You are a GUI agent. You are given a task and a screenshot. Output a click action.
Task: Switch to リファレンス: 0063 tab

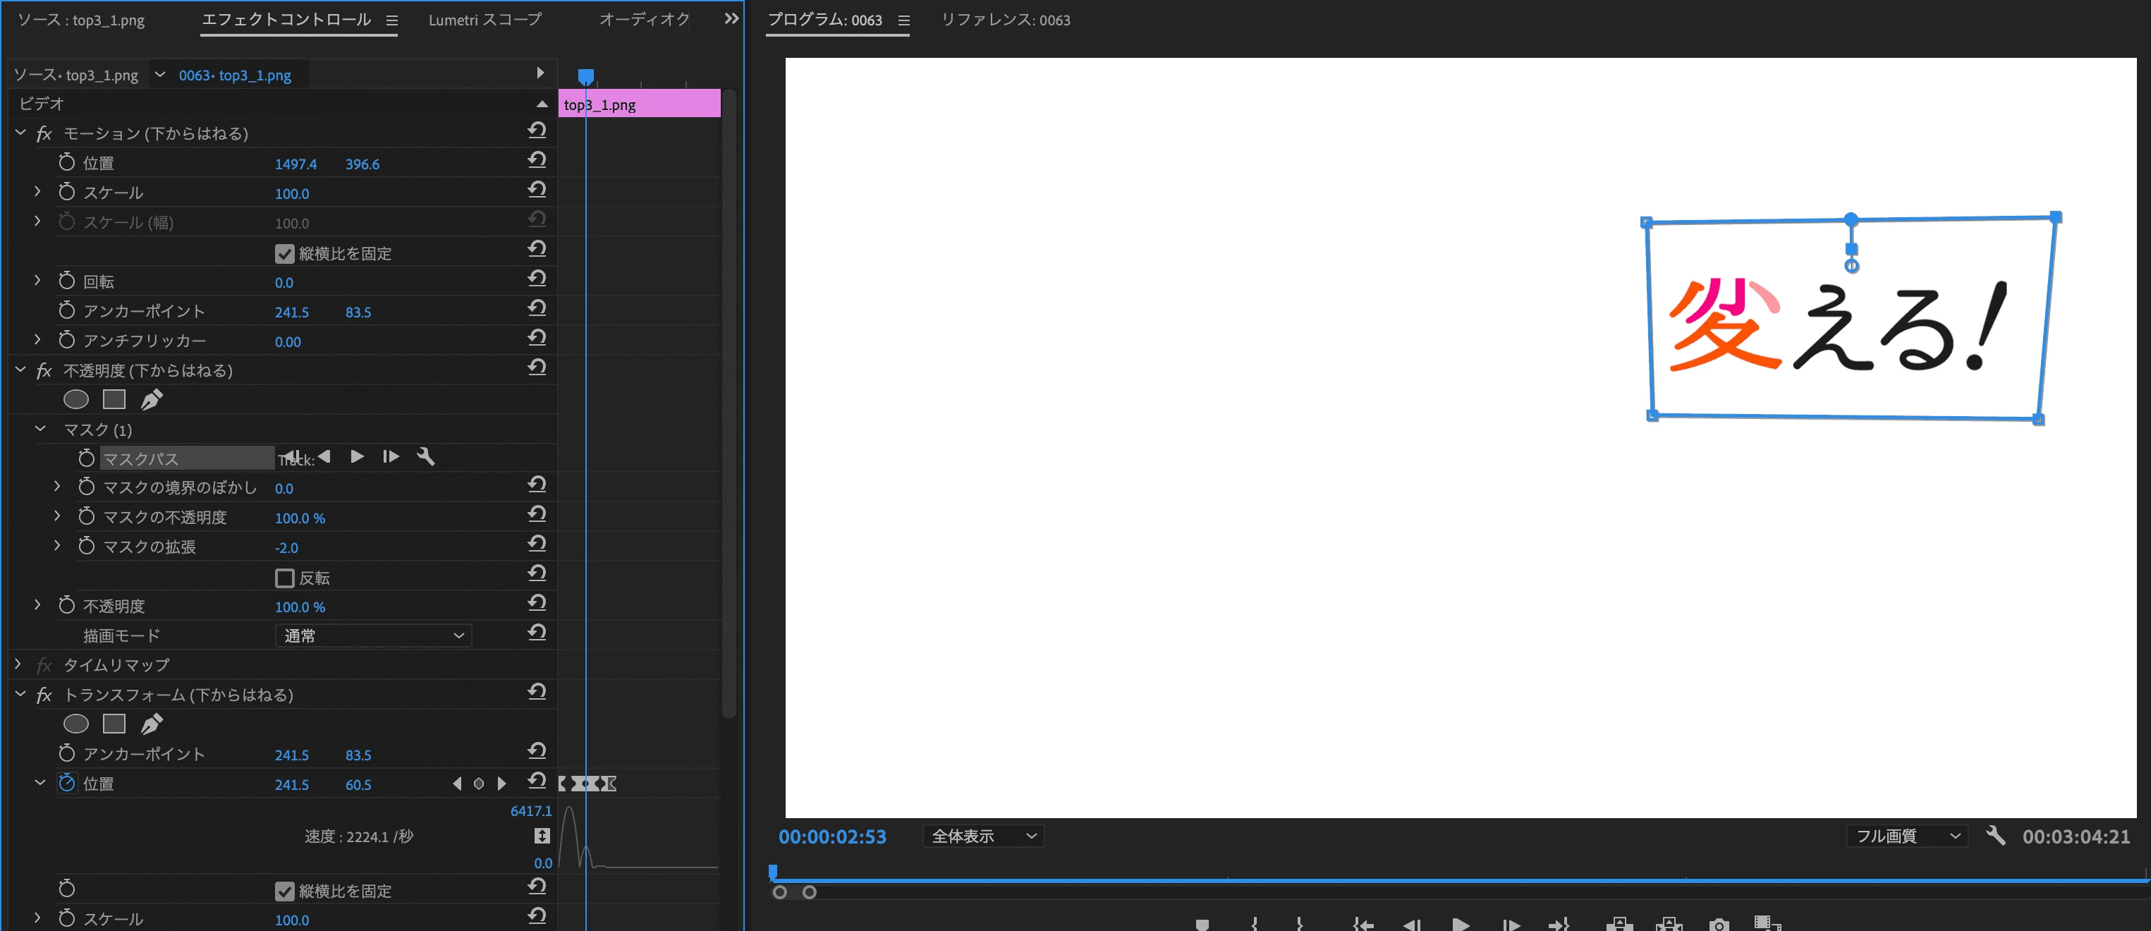click(x=1006, y=20)
